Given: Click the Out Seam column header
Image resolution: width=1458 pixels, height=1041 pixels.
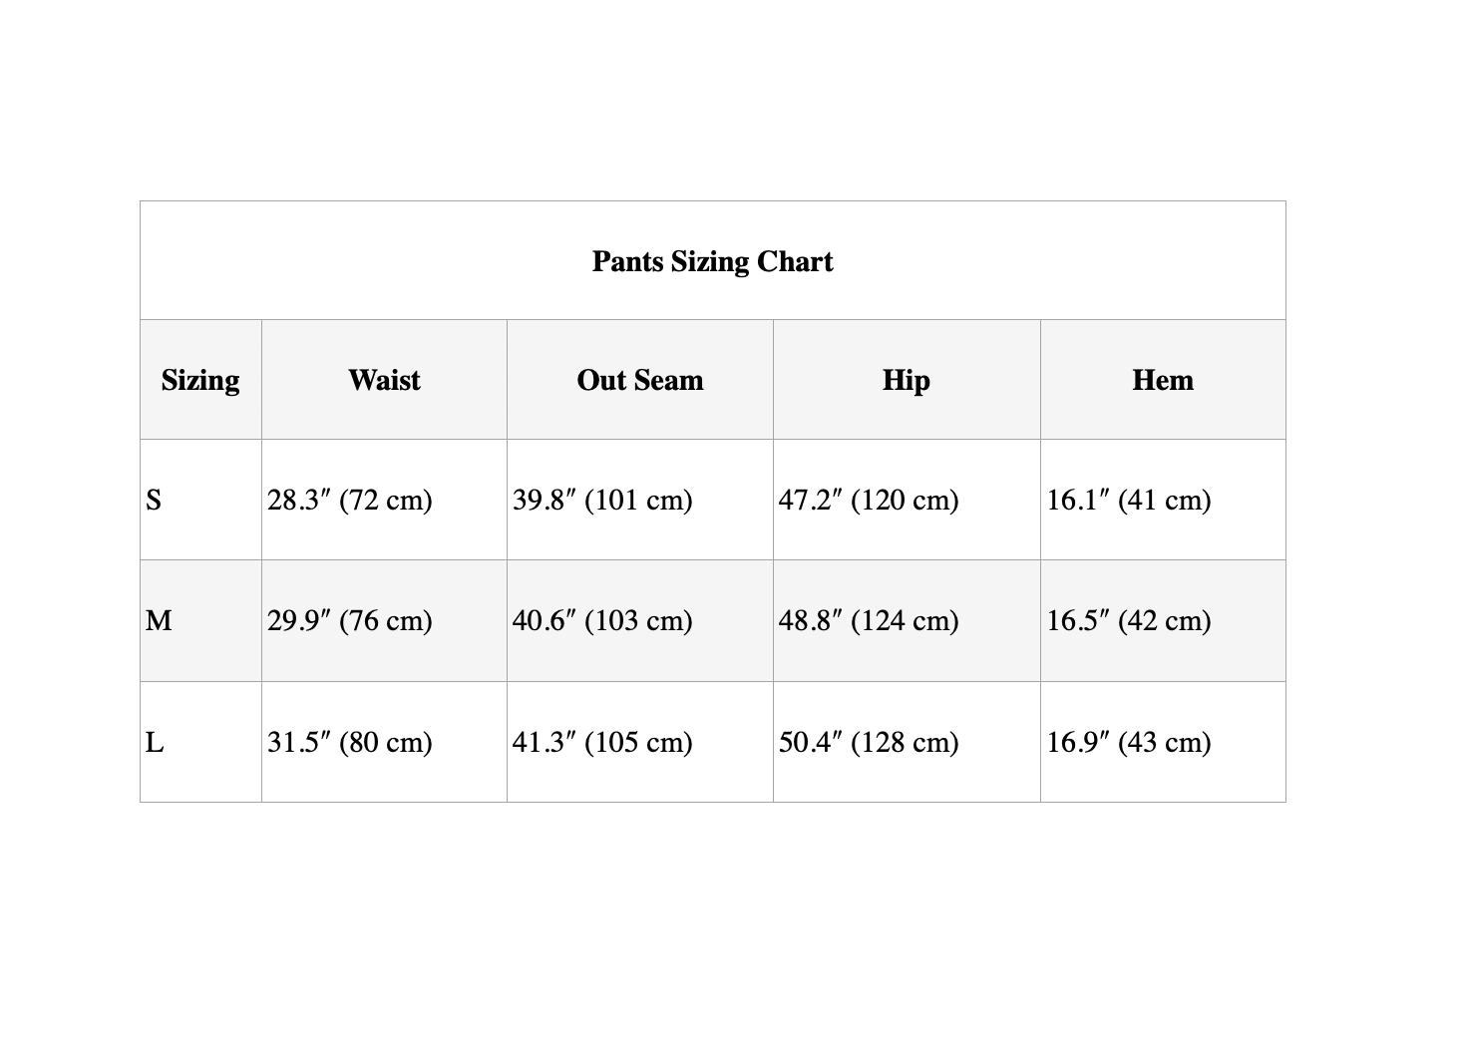Looking at the screenshot, I should point(640,380).
